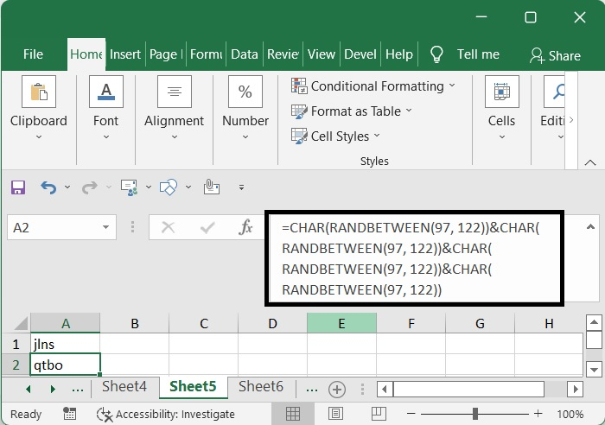605x425 pixels.
Task: Click the Share button
Action: 555,55
